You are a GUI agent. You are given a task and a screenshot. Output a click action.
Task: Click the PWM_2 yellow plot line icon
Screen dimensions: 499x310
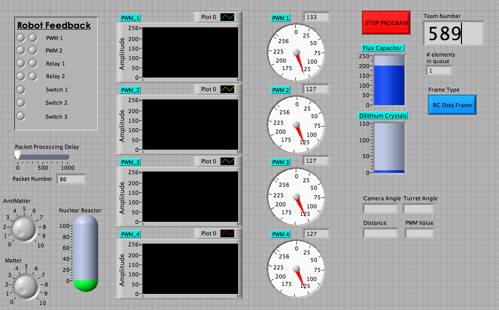pyautogui.click(x=227, y=89)
